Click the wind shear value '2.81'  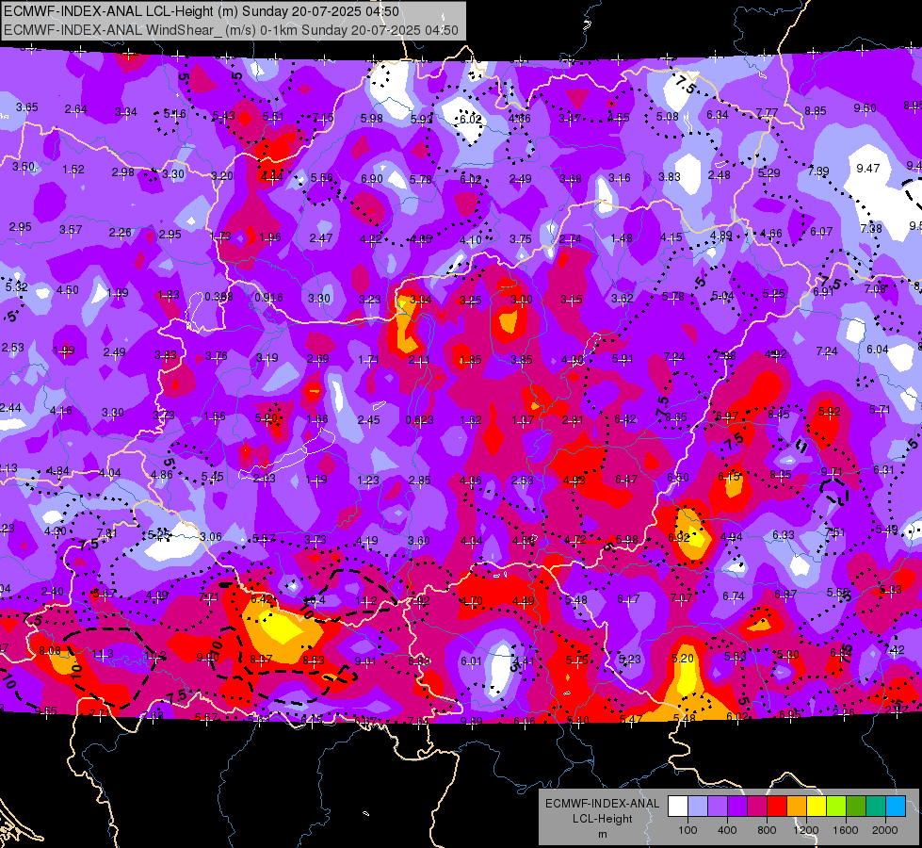pyautogui.click(x=573, y=419)
